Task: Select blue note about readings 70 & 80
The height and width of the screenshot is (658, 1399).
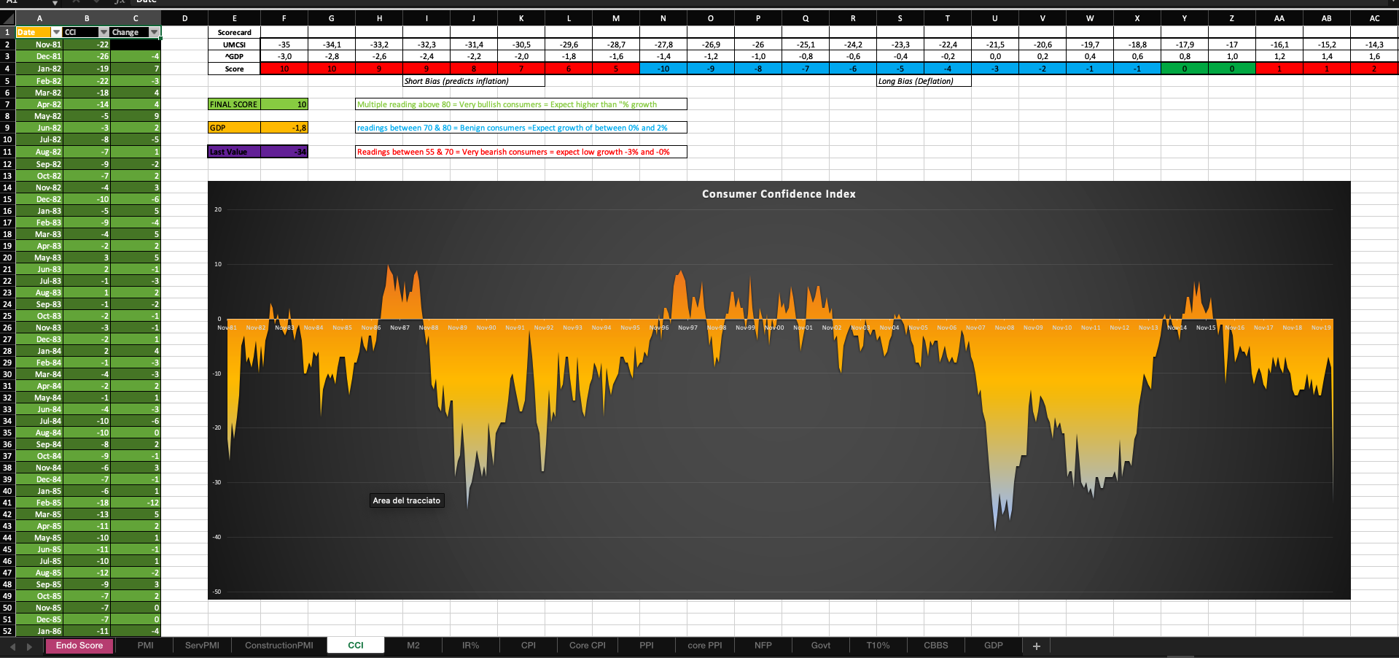Action: [521, 128]
